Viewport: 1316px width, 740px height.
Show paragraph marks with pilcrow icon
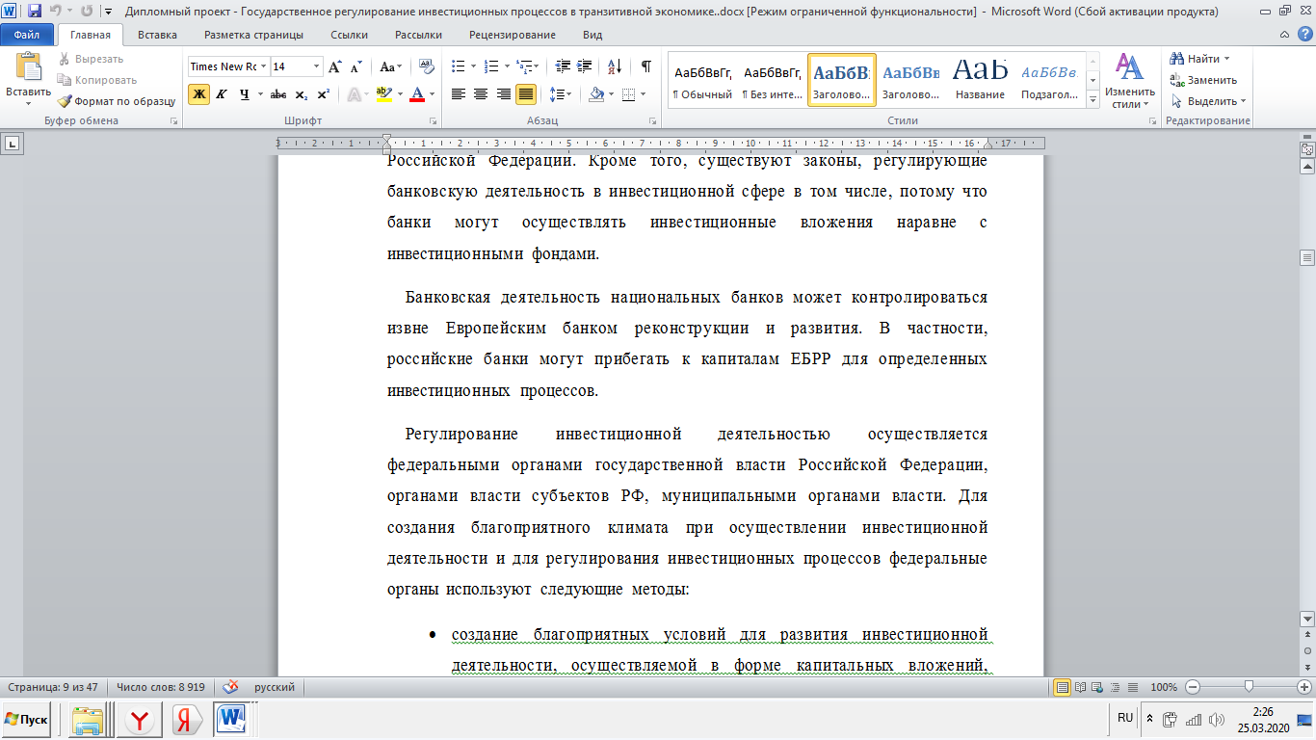point(645,66)
